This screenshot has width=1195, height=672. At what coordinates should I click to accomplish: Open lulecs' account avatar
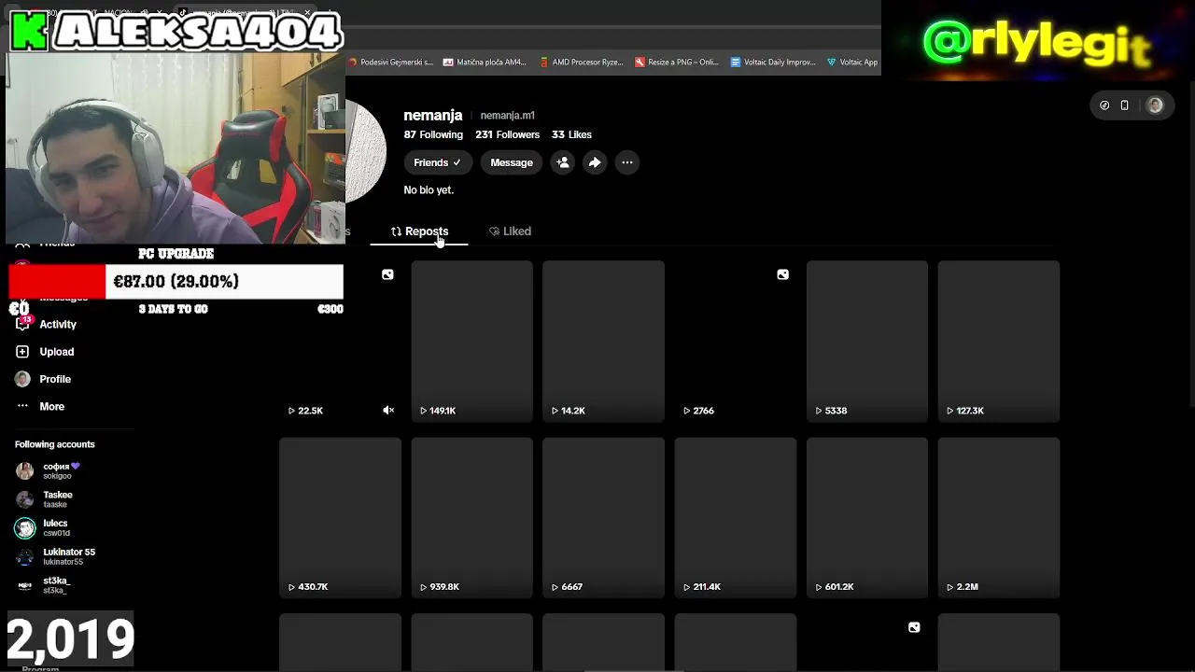pyautogui.click(x=25, y=528)
